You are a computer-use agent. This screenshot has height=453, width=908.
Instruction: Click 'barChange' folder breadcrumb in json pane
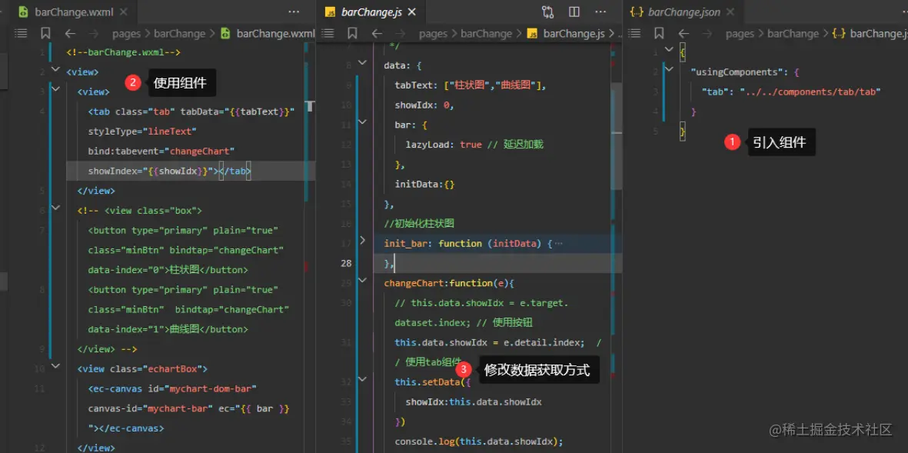(793, 34)
